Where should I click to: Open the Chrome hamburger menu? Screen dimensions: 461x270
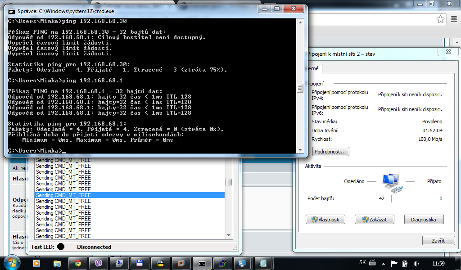[x=453, y=19]
